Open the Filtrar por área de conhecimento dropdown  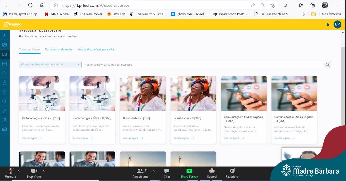point(50,65)
